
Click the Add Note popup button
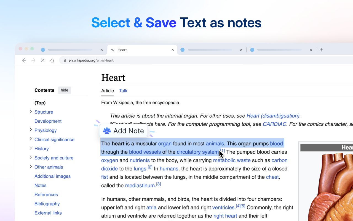point(124,131)
